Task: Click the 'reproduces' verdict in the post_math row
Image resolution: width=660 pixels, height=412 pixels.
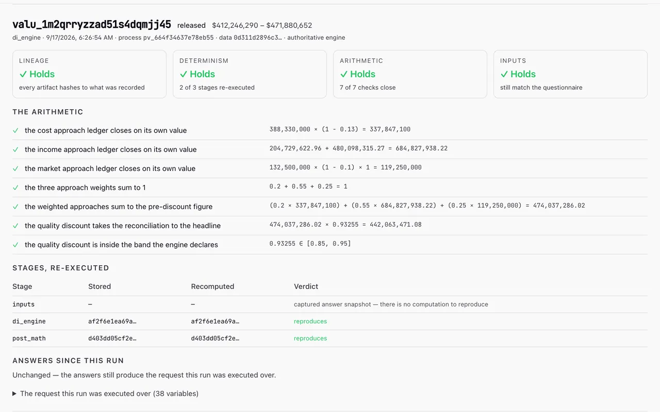Action: 310,338
